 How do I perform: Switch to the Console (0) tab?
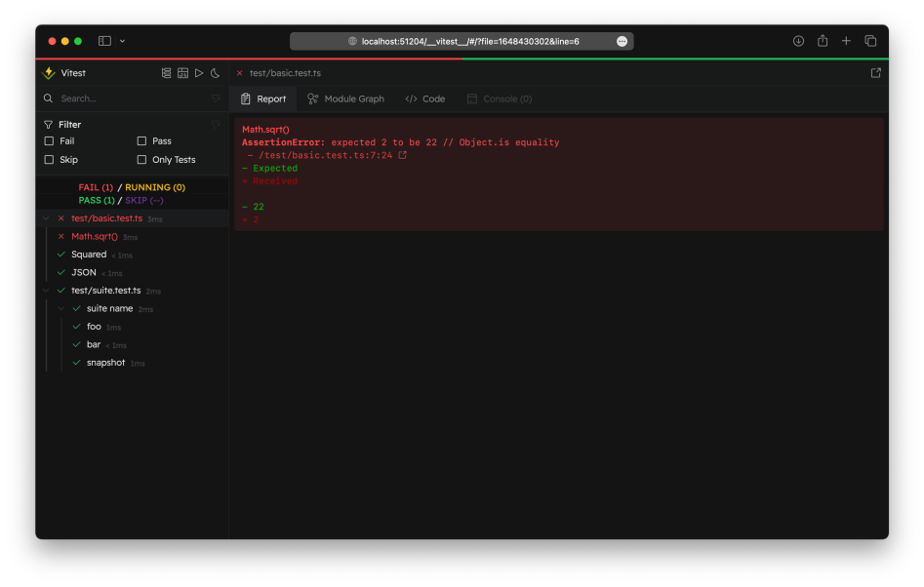click(x=500, y=98)
